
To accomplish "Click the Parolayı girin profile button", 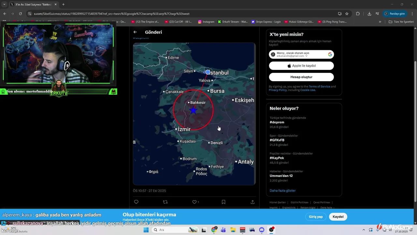I will click(x=395, y=14).
